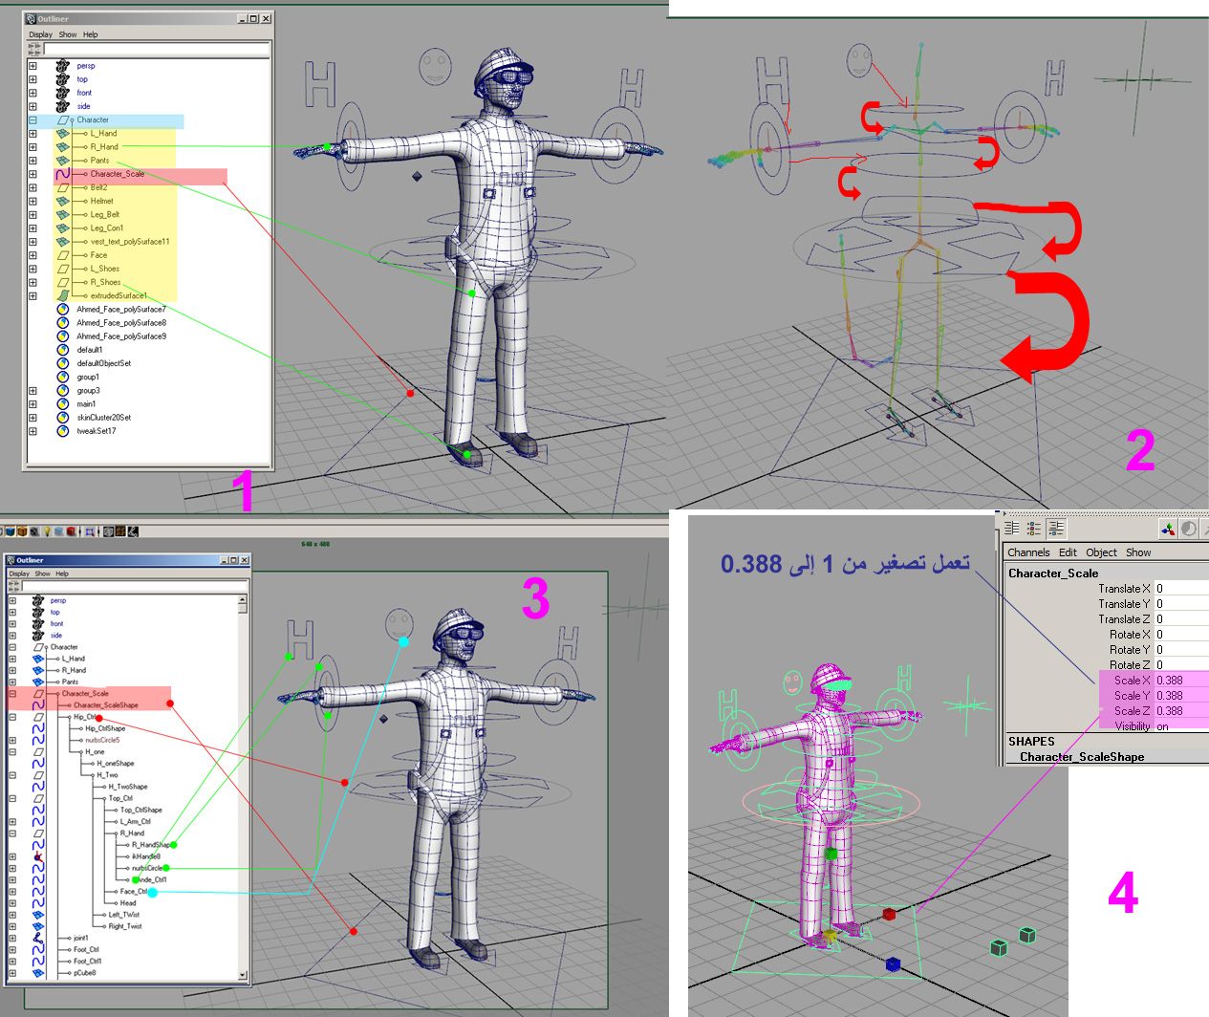Image resolution: width=1209 pixels, height=1017 pixels.
Task: Collapse Character_Scale node in bottom Outliner
Action: click(12, 694)
